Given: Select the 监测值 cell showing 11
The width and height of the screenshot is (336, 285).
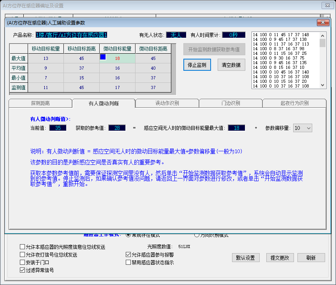Looking at the screenshot, I should [46, 87].
